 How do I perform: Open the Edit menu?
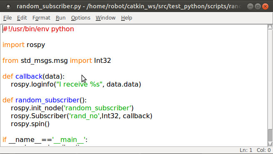point(22,18)
